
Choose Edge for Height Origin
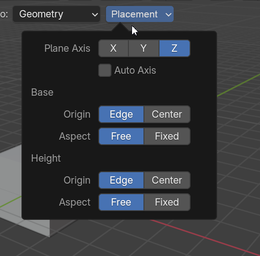click(x=122, y=180)
